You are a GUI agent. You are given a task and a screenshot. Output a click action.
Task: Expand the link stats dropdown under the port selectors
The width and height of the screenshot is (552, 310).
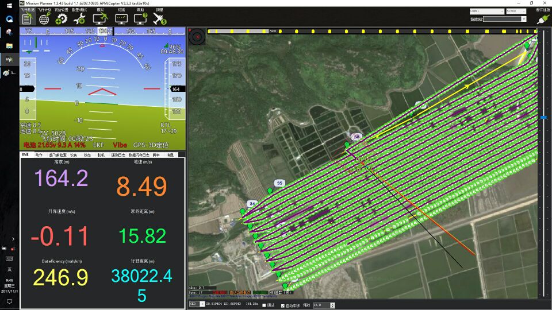tap(523, 19)
